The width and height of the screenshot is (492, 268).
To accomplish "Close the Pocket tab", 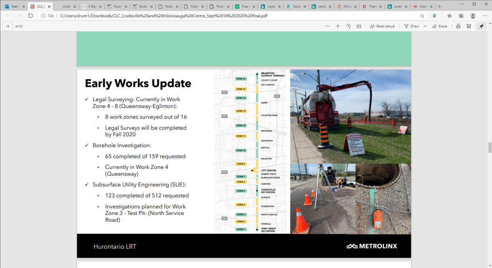I will 177,7.
